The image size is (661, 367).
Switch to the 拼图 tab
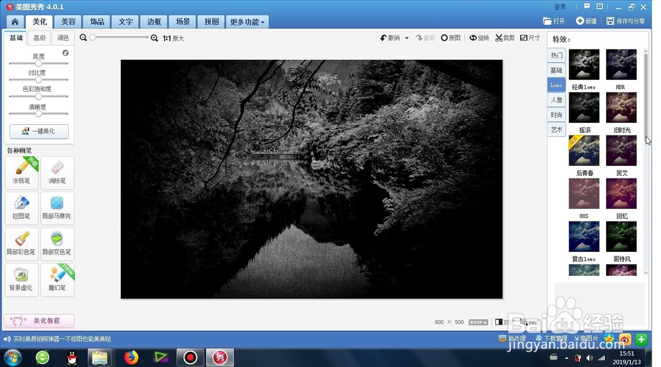pyautogui.click(x=212, y=22)
